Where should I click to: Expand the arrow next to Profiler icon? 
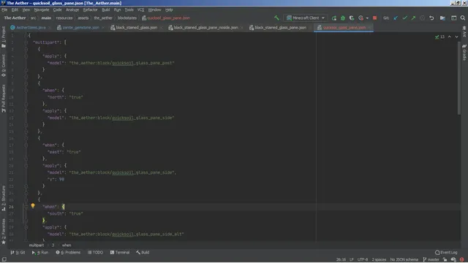pos(367,18)
